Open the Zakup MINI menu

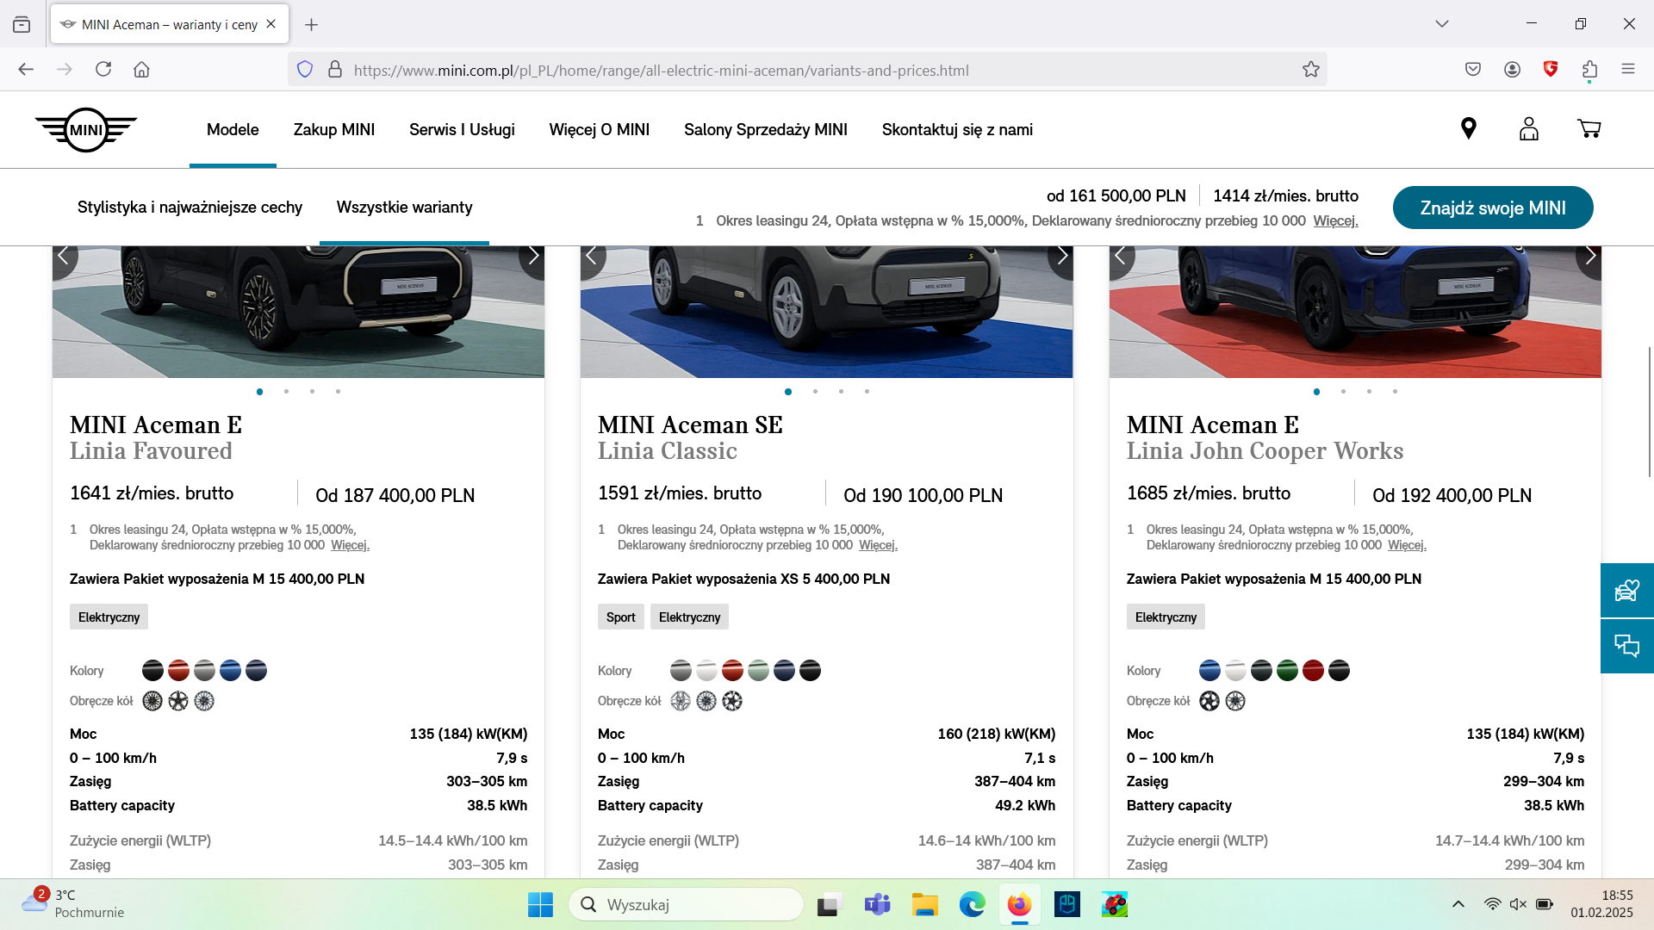tap(334, 130)
